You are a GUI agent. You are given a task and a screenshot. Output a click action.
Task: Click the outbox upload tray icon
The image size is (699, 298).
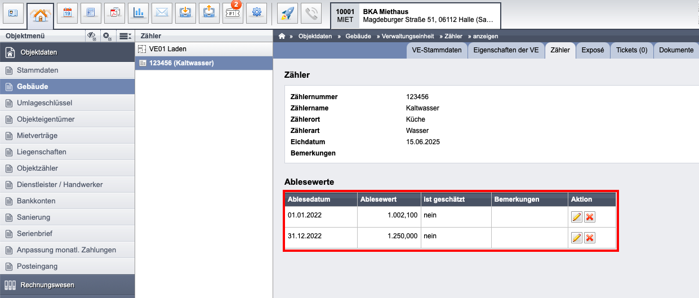pyautogui.click(x=210, y=12)
